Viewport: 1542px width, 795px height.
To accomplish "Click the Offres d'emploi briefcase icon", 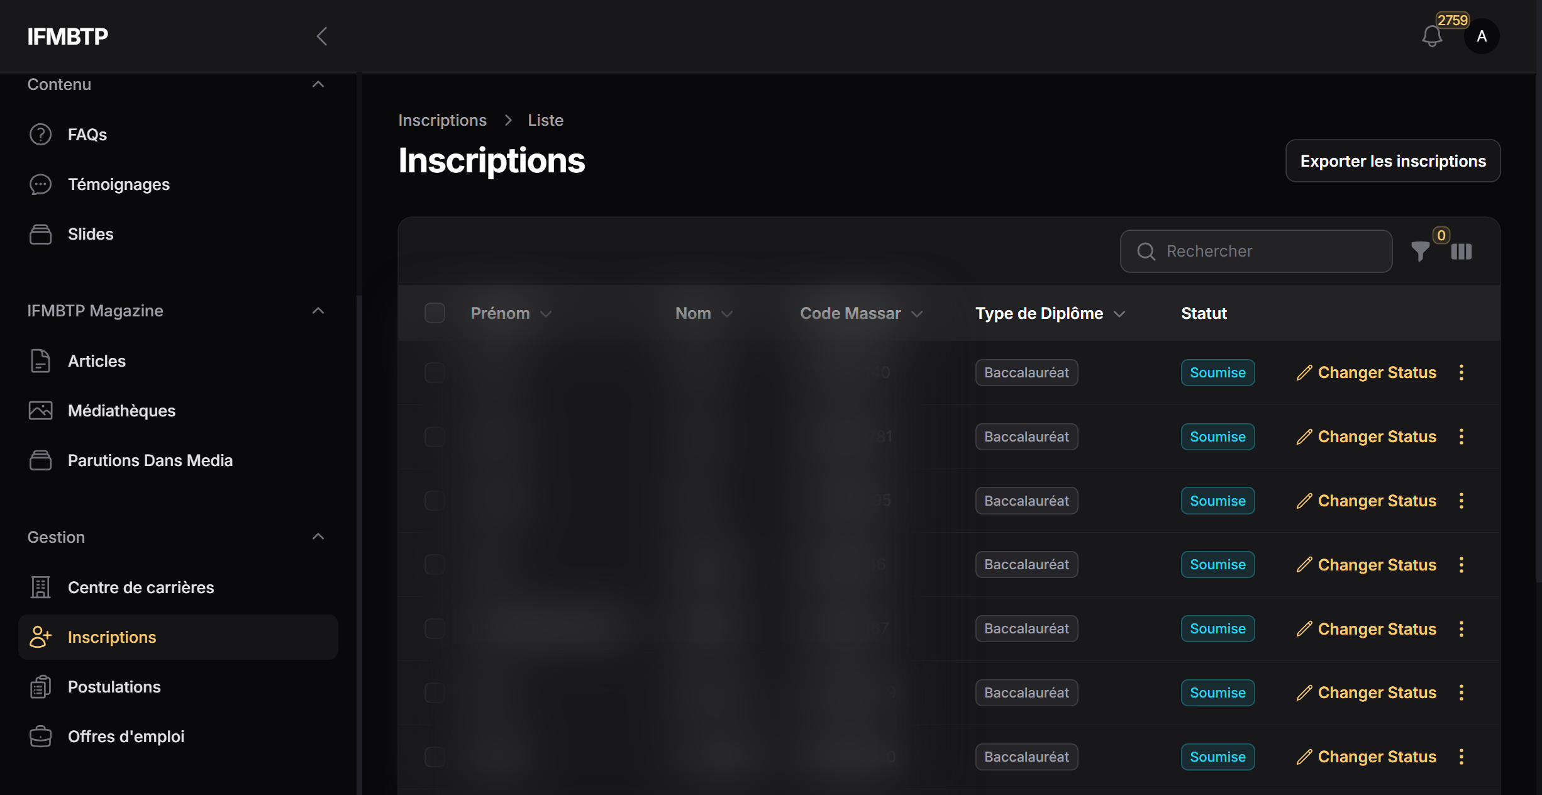I will (40, 737).
